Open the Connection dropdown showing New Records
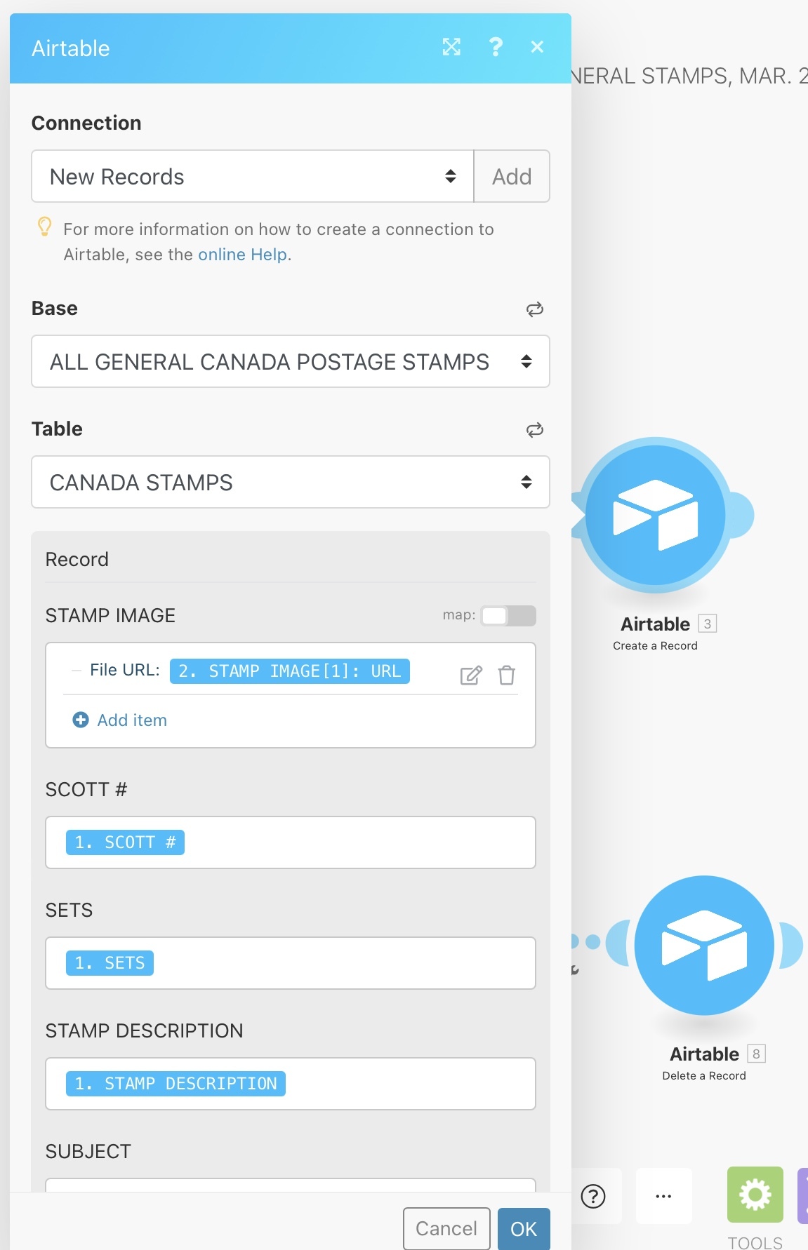The height and width of the screenshot is (1250, 808). pyautogui.click(x=253, y=176)
